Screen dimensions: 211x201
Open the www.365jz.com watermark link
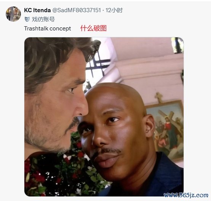186,195
